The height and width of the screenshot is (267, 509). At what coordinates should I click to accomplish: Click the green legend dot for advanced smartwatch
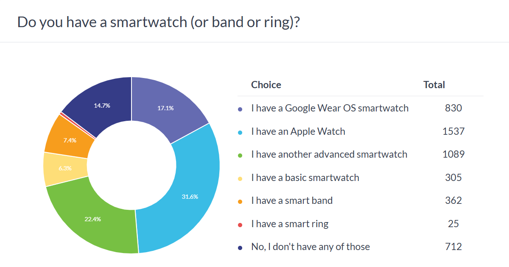(240, 155)
